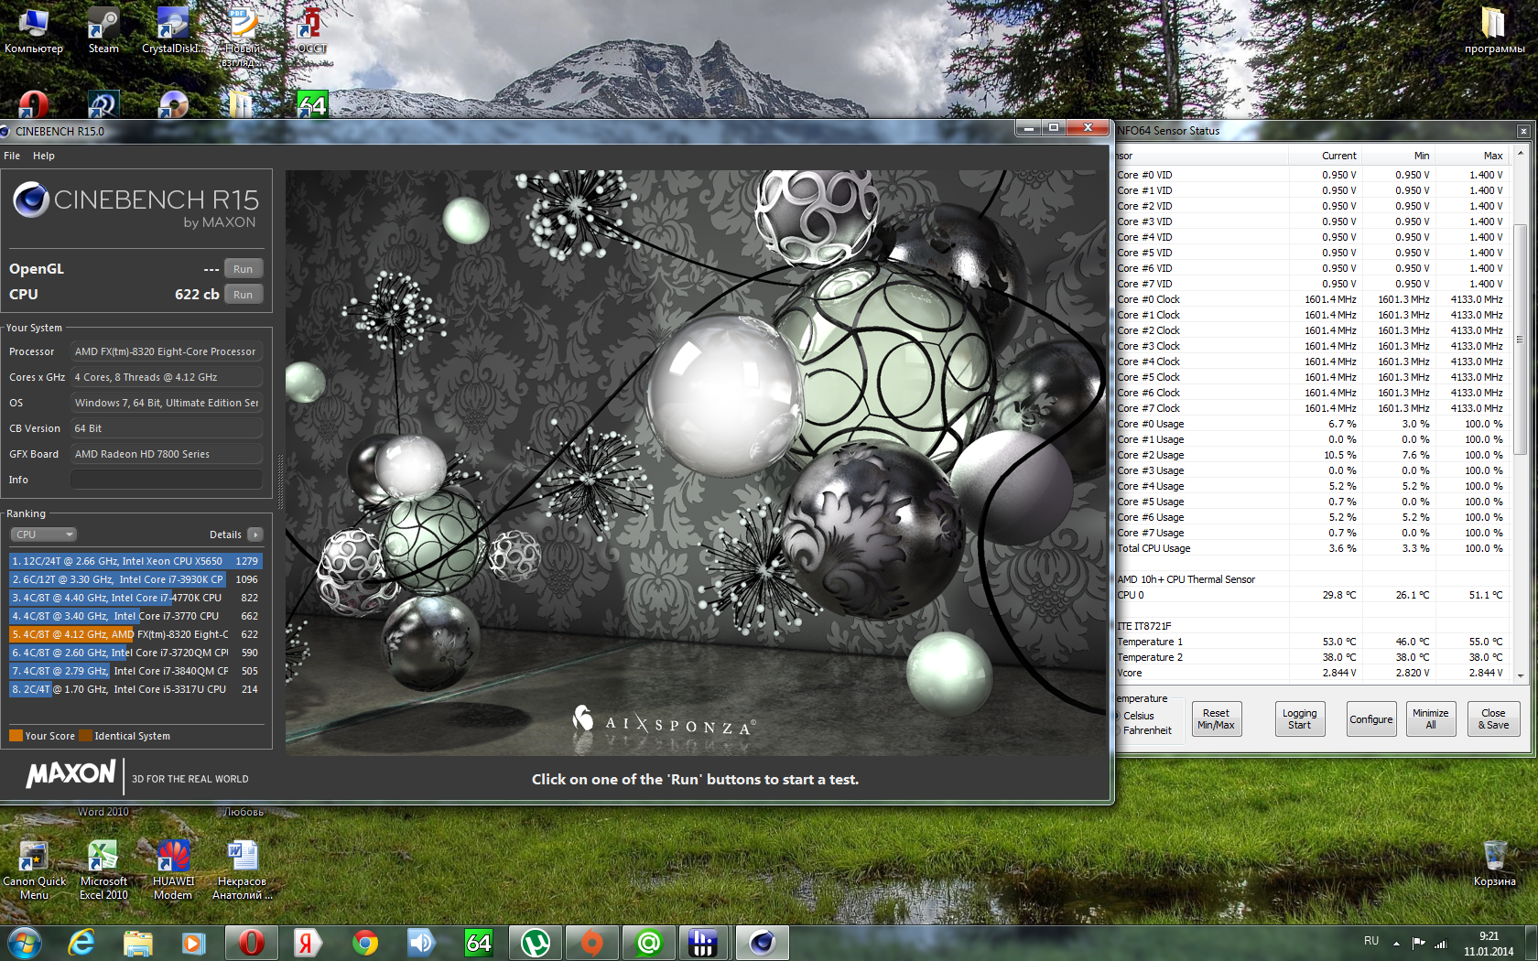Select the Некрасов Анатолий Word document icon
The height and width of the screenshot is (961, 1538).
243,869
